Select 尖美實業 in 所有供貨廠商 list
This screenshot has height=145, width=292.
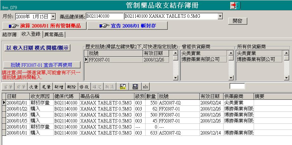pos(259,54)
